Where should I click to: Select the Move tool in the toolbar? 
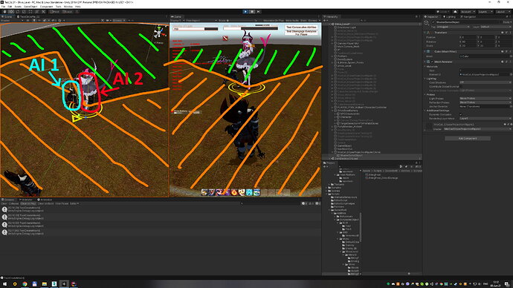click(x=11, y=12)
